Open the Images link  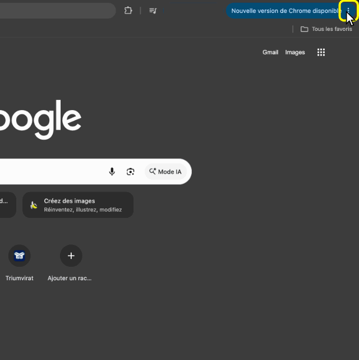pos(295,52)
